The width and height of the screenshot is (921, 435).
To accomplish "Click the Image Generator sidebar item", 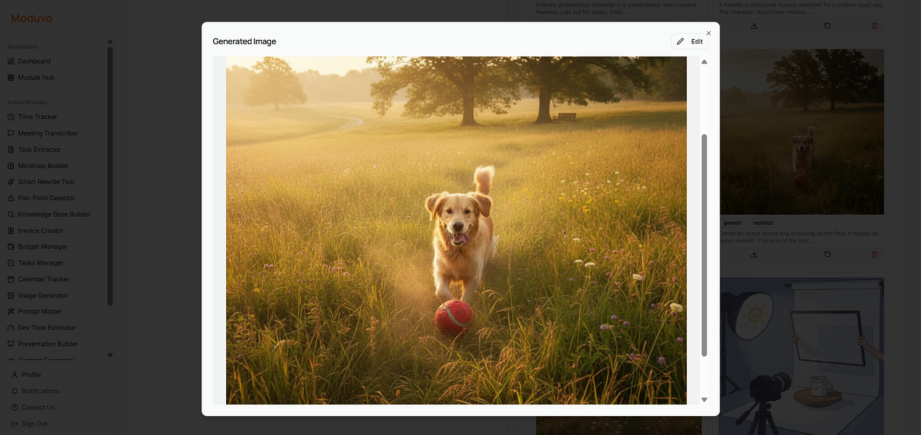I will tap(42, 296).
